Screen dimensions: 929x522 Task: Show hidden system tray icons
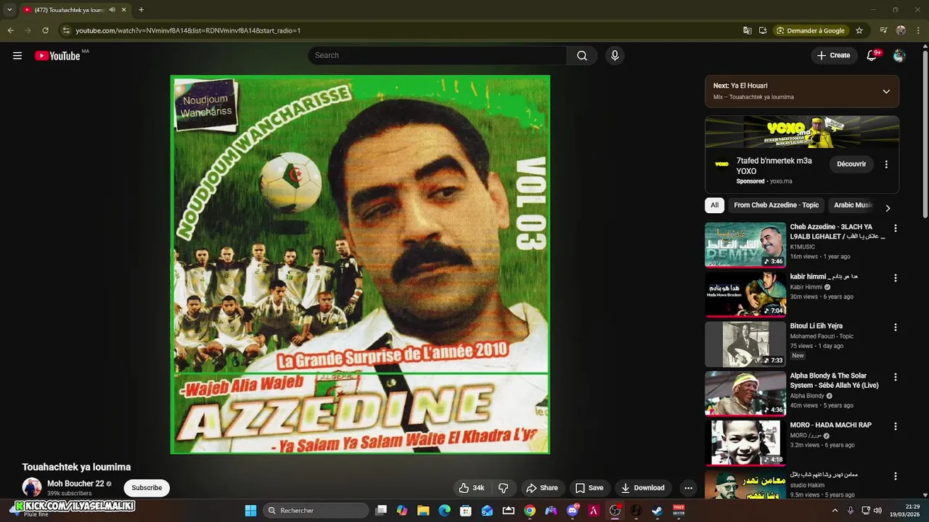[833, 510]
